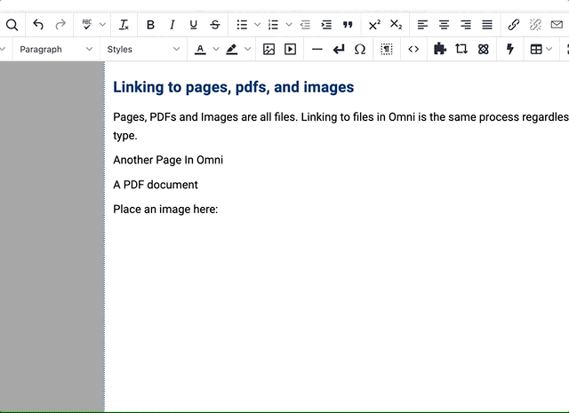Insert a special character with Omega icon
This screenshot has width=569, height=413.
(360, 50)
